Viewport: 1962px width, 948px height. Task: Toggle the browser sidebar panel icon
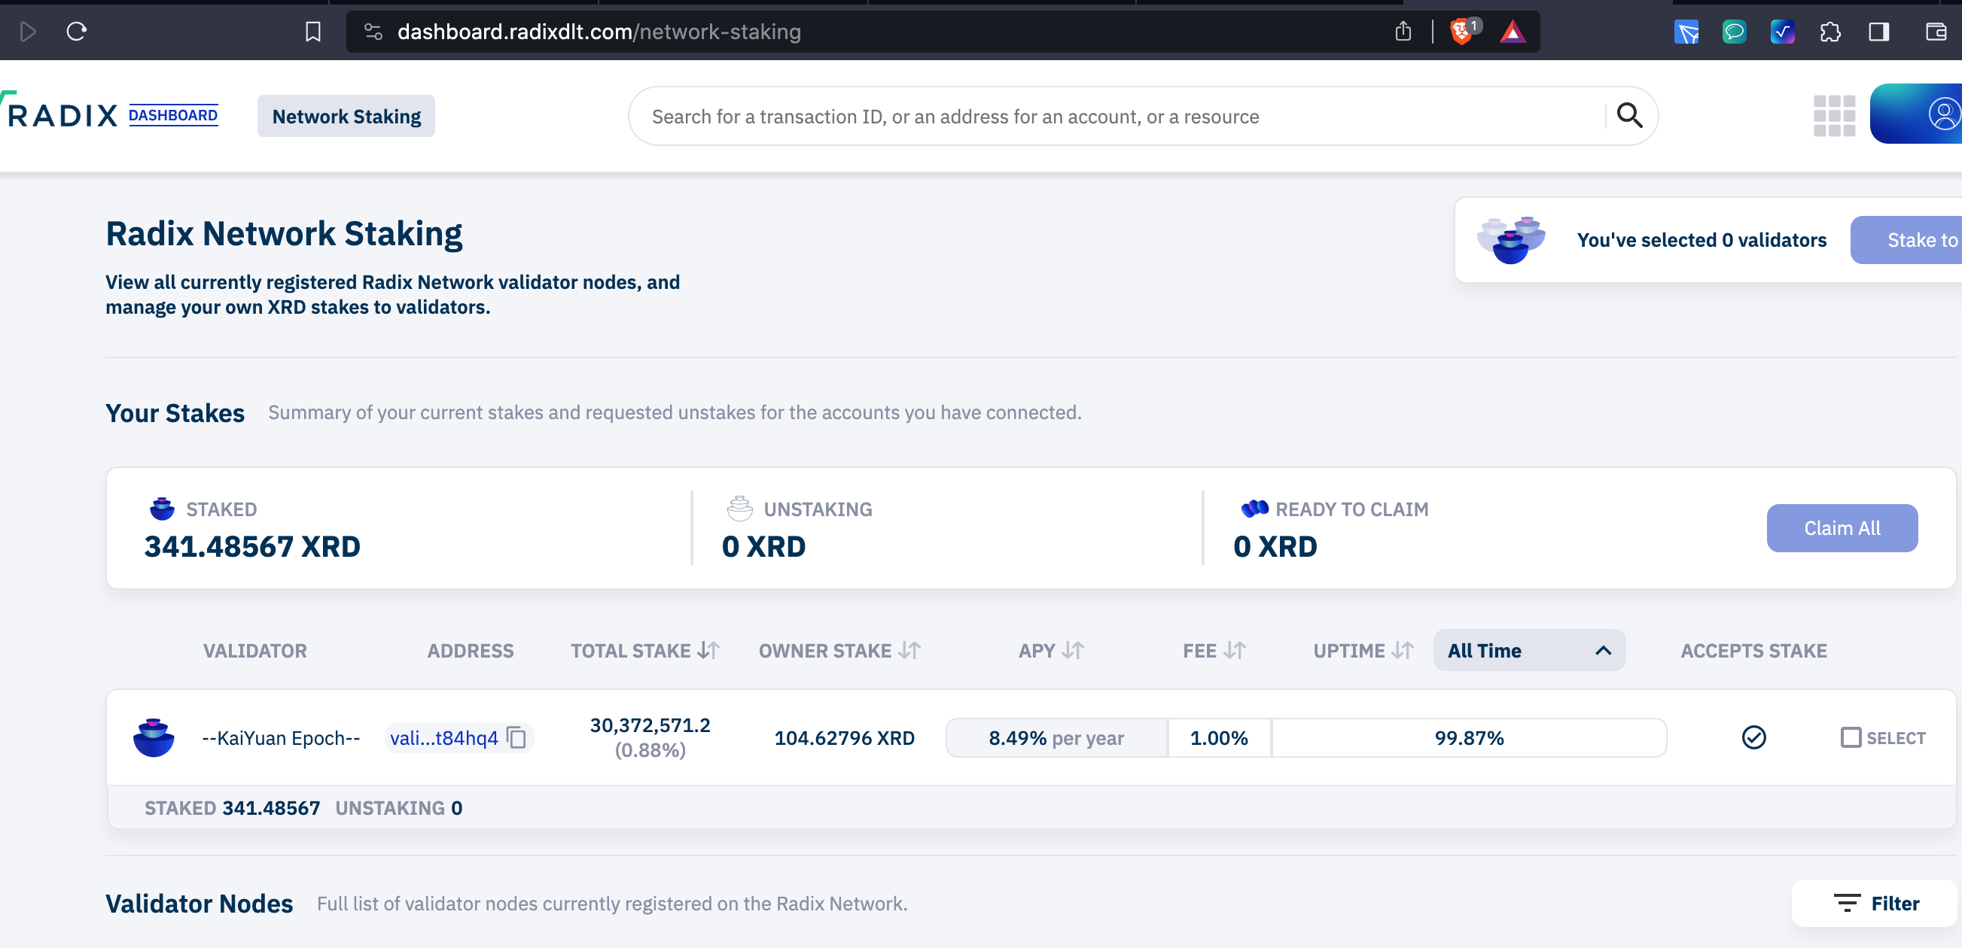point(1878,31)
